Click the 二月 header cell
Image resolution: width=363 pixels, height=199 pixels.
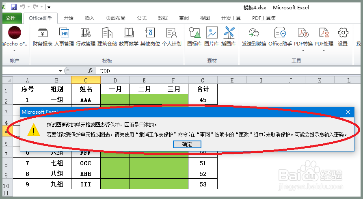click(x=145, y=89)
